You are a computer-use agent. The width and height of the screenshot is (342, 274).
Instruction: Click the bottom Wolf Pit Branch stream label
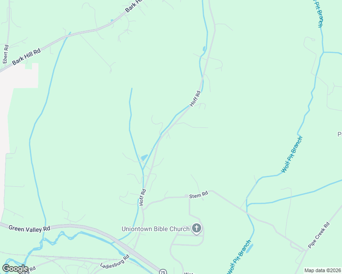[239, 257]
